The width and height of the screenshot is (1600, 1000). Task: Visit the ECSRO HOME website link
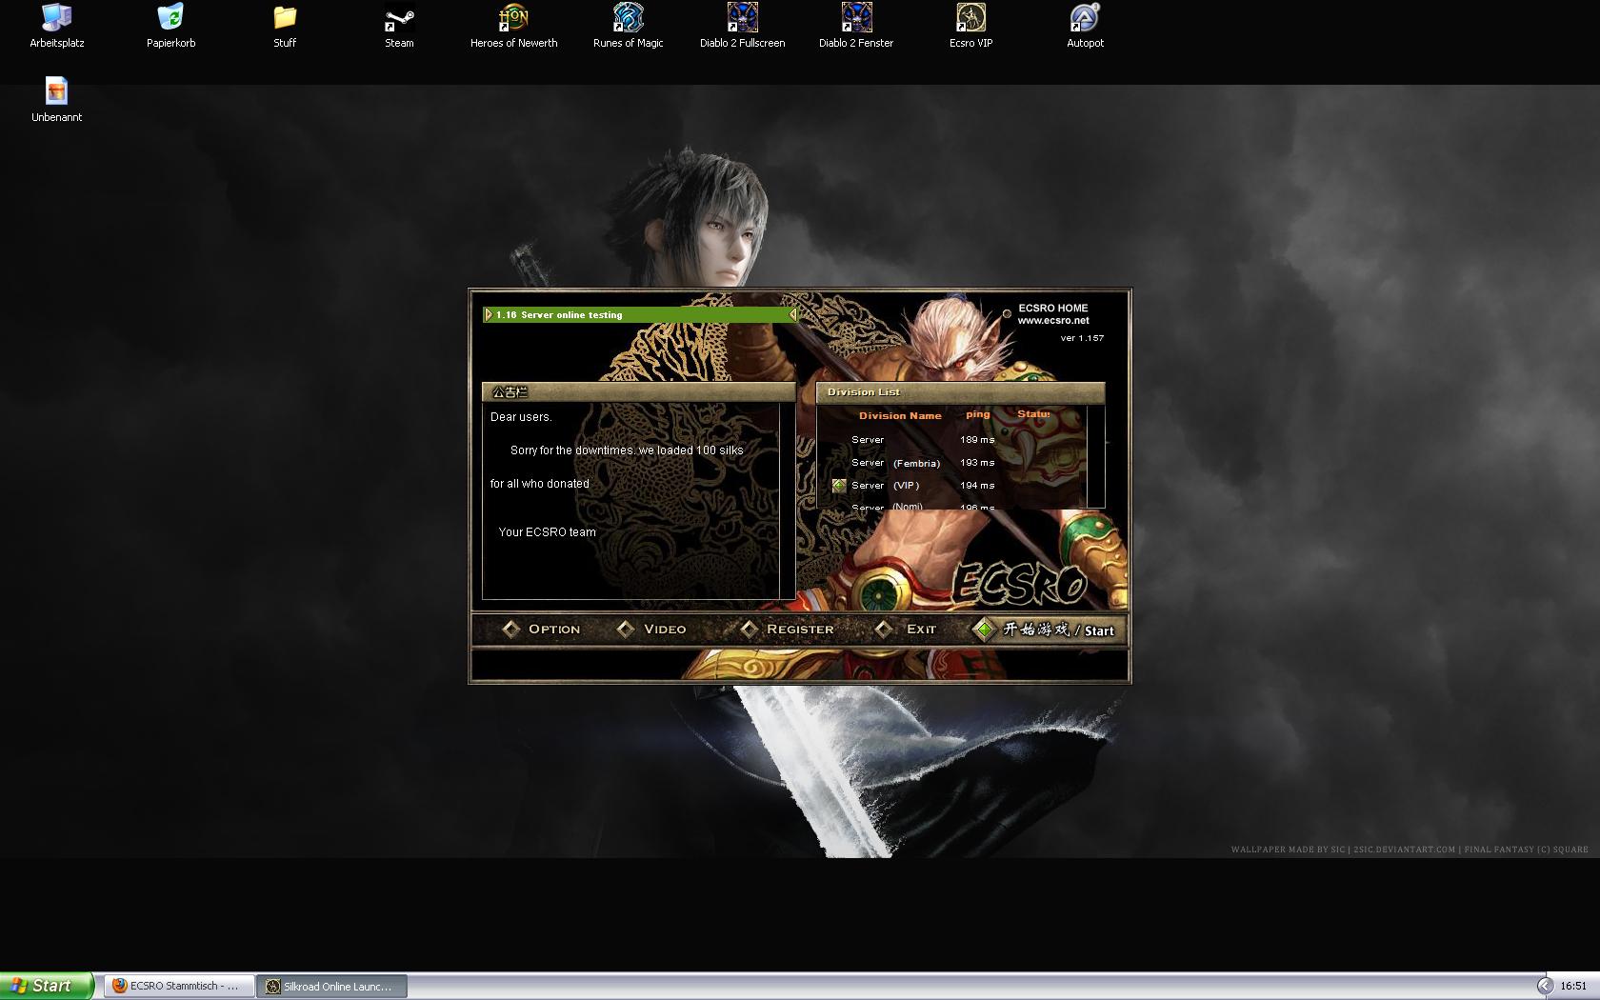(x=1052, y=314)
